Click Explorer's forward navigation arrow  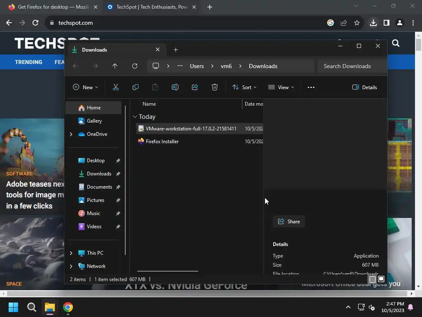tap(95, 66)
